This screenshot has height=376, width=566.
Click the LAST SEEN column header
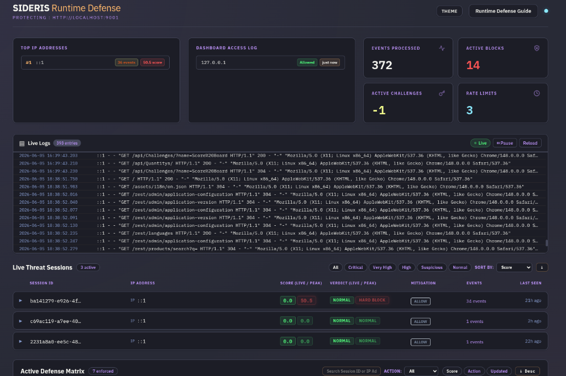coord(530,283)
